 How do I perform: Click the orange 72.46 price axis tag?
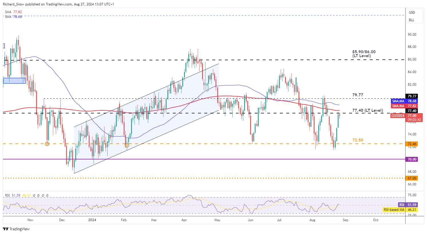(x=412, y=144)
